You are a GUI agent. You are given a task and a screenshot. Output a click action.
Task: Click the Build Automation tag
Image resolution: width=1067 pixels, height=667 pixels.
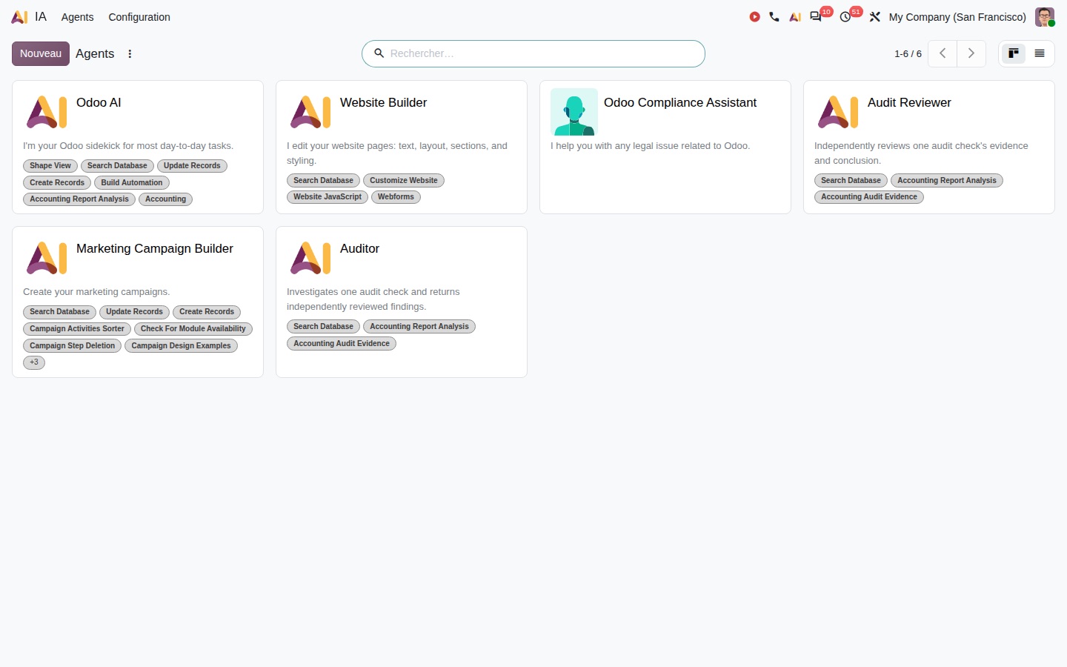click(x=132, y=182)
